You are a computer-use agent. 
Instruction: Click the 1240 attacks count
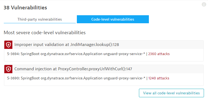click(x=159, y=78)
